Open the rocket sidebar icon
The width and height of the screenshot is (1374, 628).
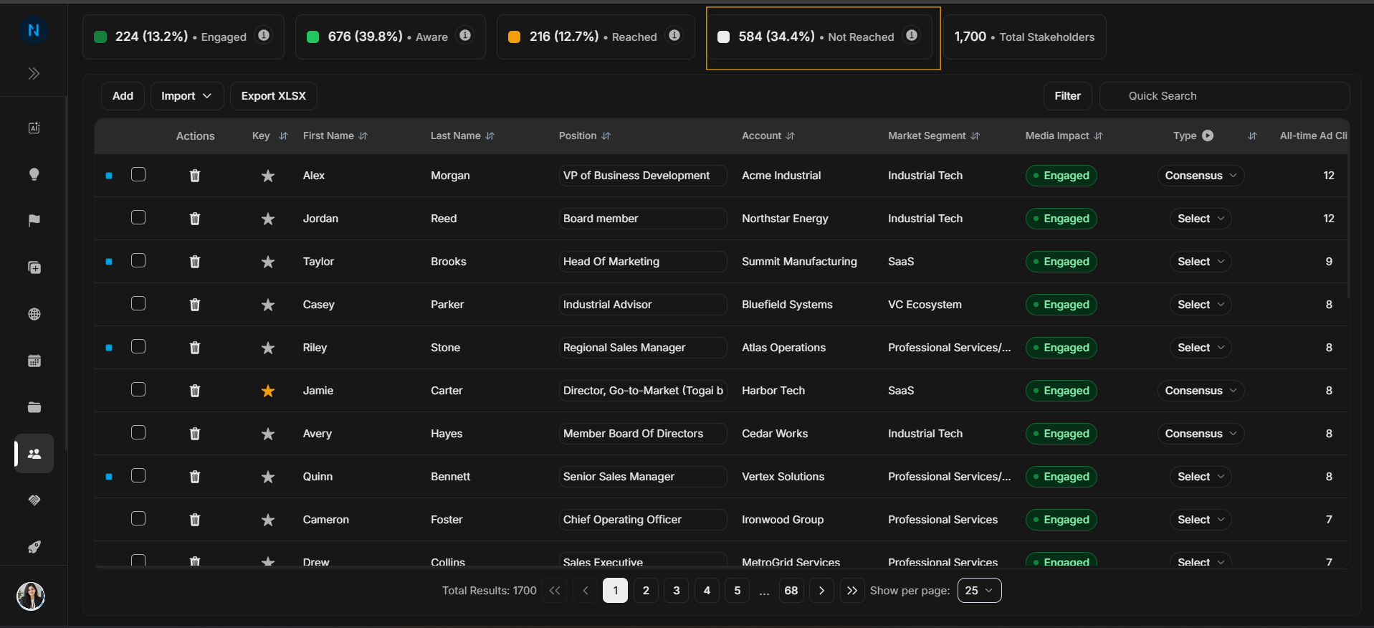[x=34, y=547]
